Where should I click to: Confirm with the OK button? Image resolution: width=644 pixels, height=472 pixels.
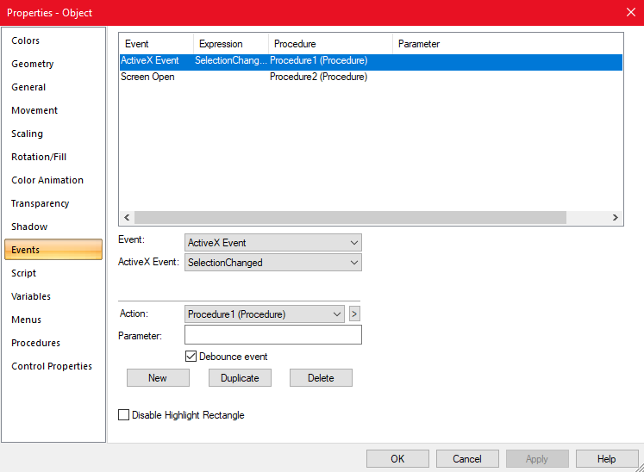point(397,458)
